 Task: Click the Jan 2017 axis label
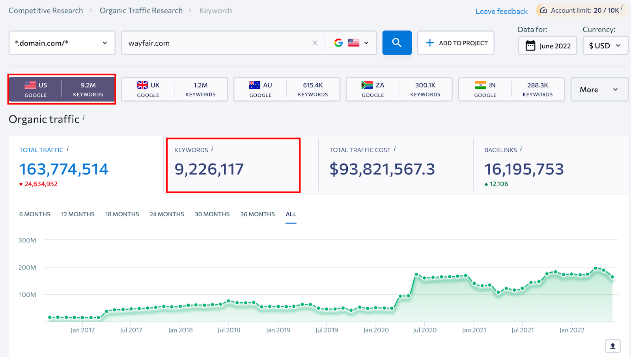[82, 330]
